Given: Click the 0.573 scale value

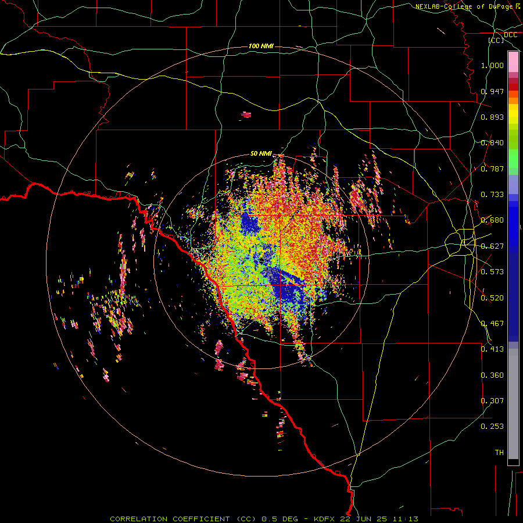Looking at the screenshot, I should coord(492,272).
